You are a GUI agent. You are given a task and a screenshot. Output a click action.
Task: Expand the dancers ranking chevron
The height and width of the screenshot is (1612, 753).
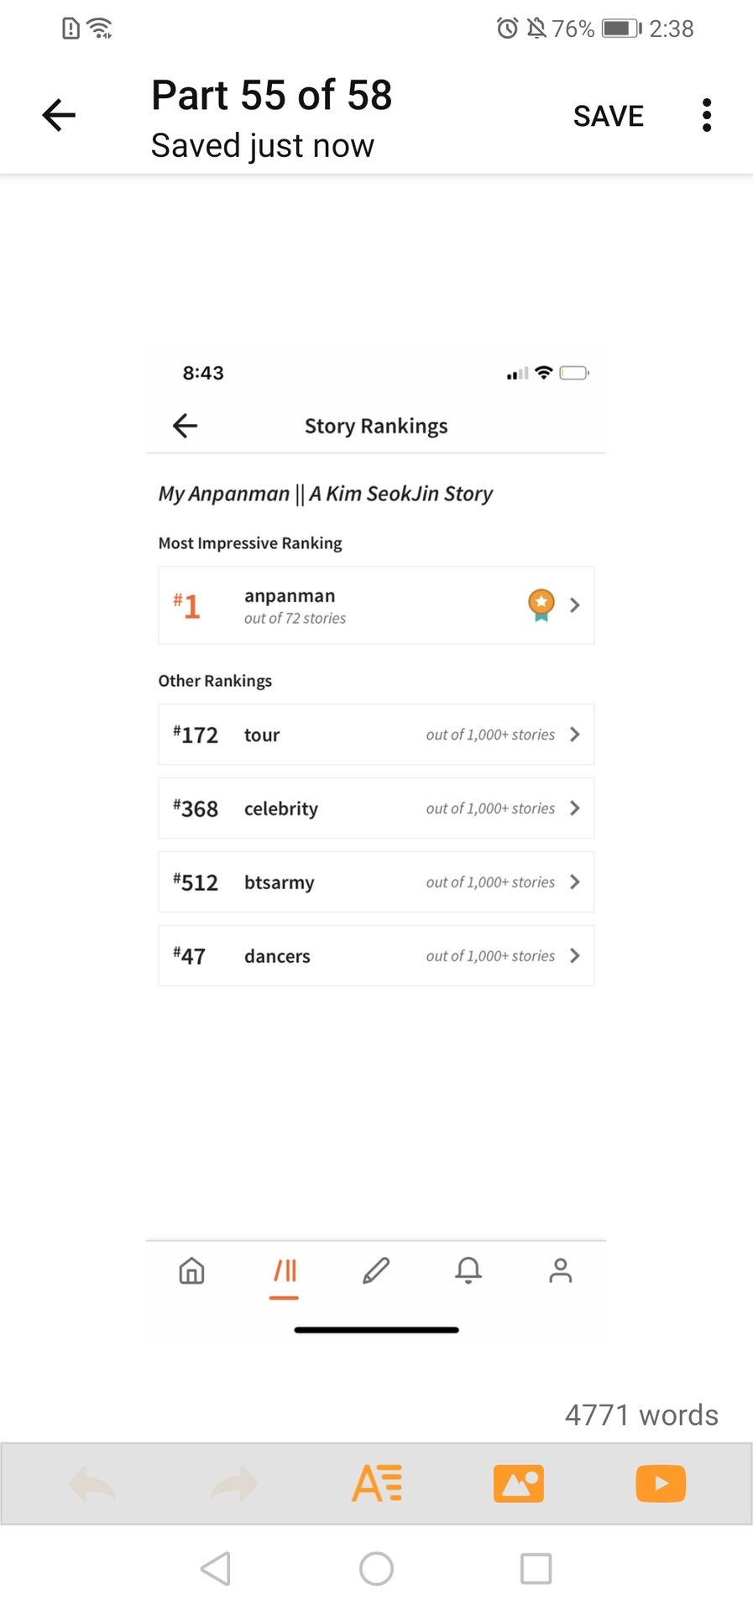point(575,955)
